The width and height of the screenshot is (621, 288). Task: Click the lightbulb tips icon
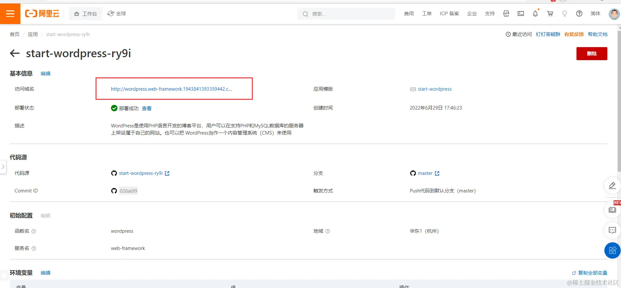click(x=565, y=14)
